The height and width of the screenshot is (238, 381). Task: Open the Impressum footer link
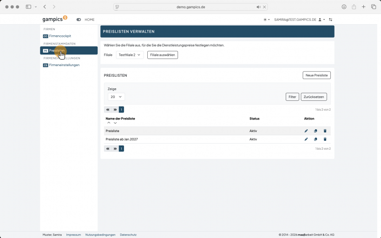[x=73, y=235]
